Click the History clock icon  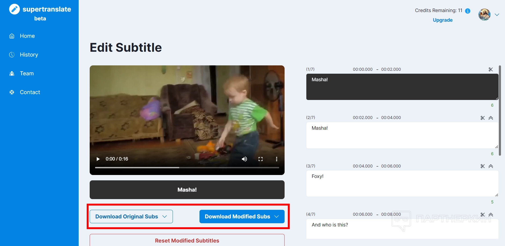click(x=12, y=55)
